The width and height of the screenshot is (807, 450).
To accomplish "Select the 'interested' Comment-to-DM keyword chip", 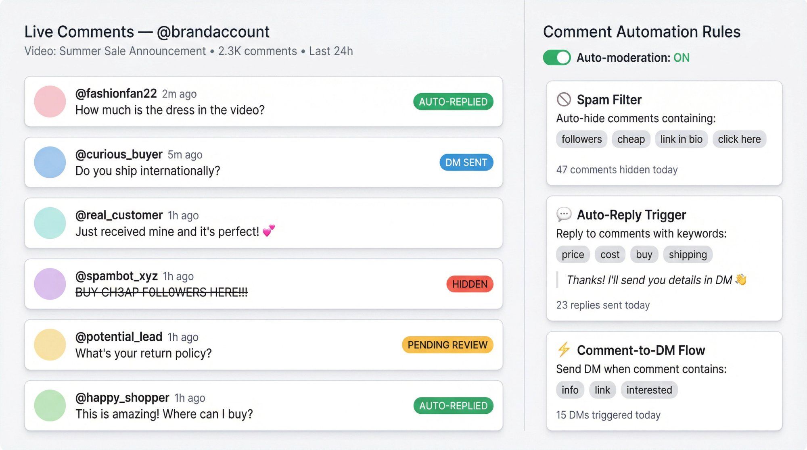I will click(649, 390).
